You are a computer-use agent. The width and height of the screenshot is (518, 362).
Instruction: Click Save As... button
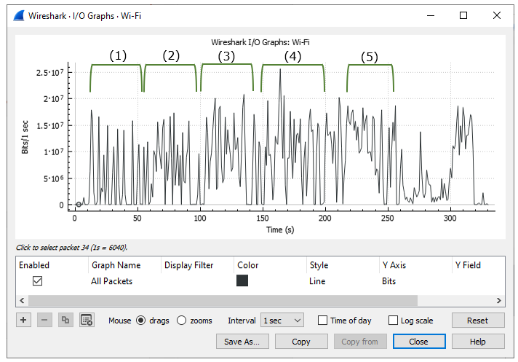click(242, 342)
